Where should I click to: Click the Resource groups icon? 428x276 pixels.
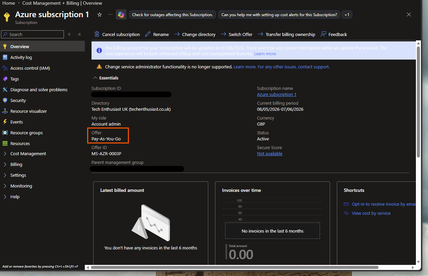point(5,133)
